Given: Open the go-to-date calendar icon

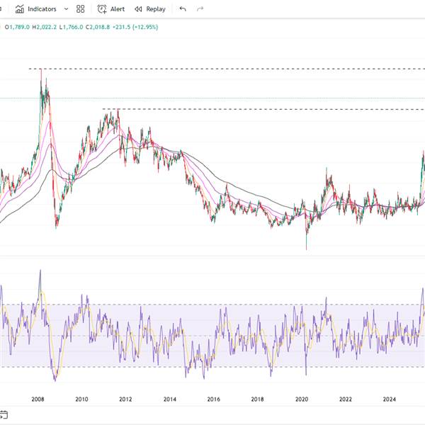Looking at the screenshot, I should tap(4, 414).
